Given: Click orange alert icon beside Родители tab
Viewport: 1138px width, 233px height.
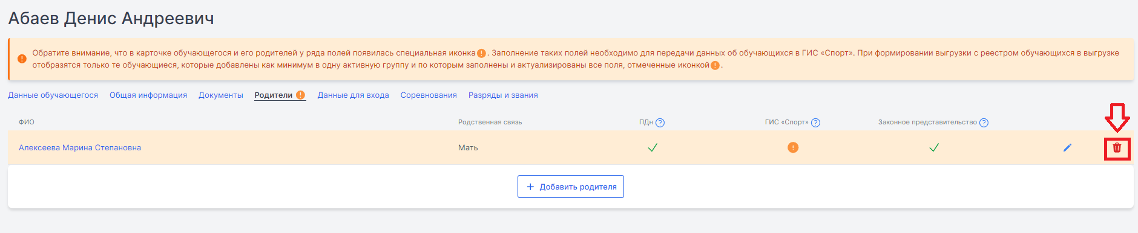Looking at the screenshot, I should pos(300,95).
